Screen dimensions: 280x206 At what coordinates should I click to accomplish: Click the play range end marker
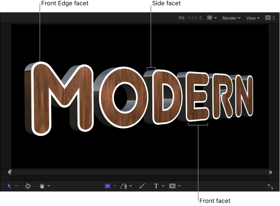pos(270,172)
